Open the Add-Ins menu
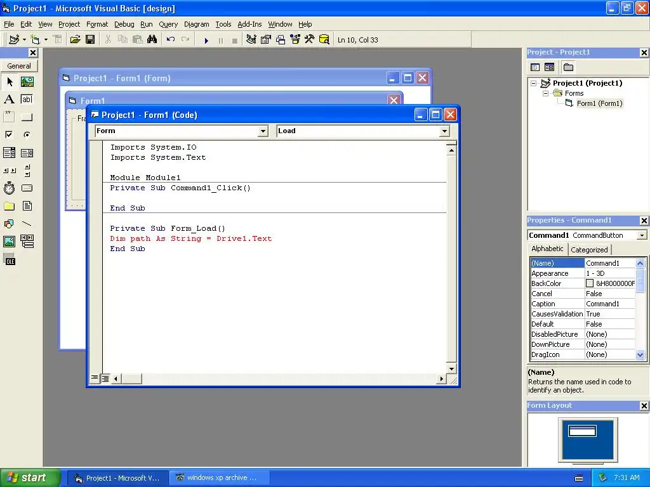The width and height of the screenshot is (650, 487). pos(249,24)
